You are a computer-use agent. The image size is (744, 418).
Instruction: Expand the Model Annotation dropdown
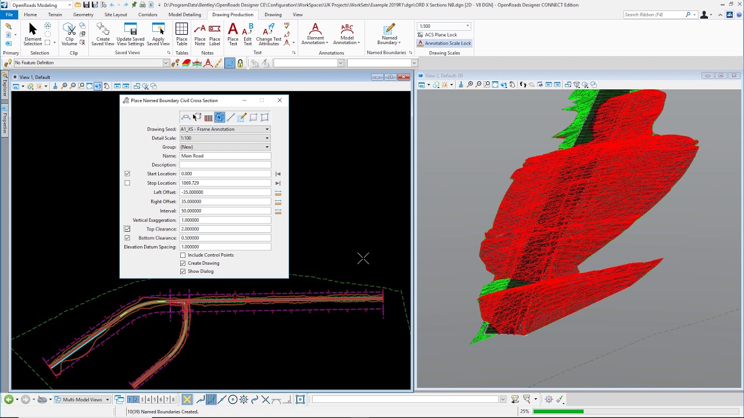(x=347, y=34)
